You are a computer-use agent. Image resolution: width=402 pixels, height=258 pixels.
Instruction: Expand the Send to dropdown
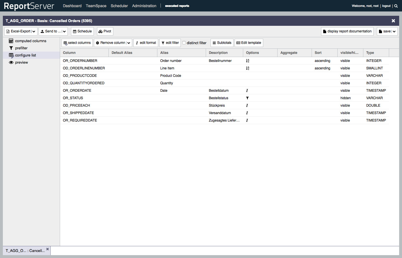pos(65,31)
